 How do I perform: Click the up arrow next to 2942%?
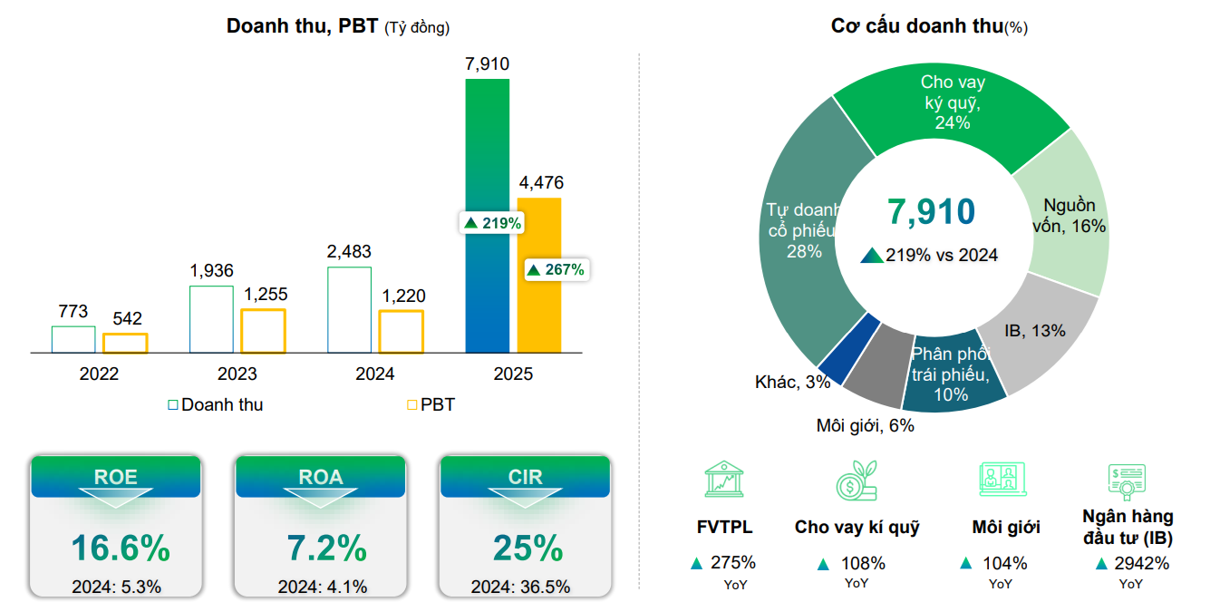coord(1101,564)
